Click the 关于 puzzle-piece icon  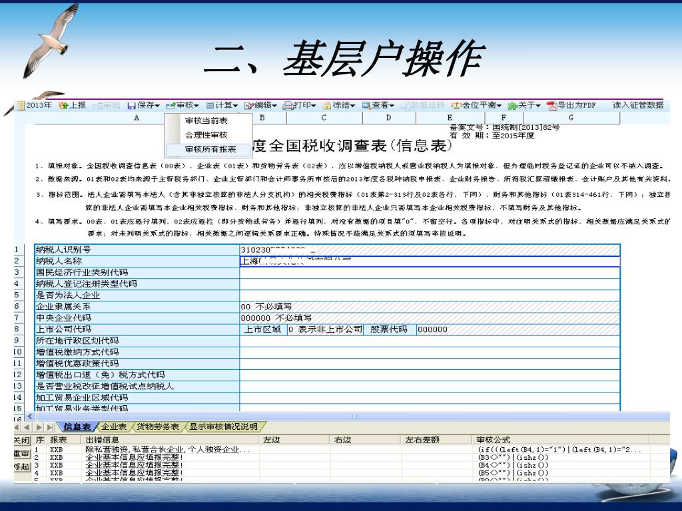click(x=512, y=106)
